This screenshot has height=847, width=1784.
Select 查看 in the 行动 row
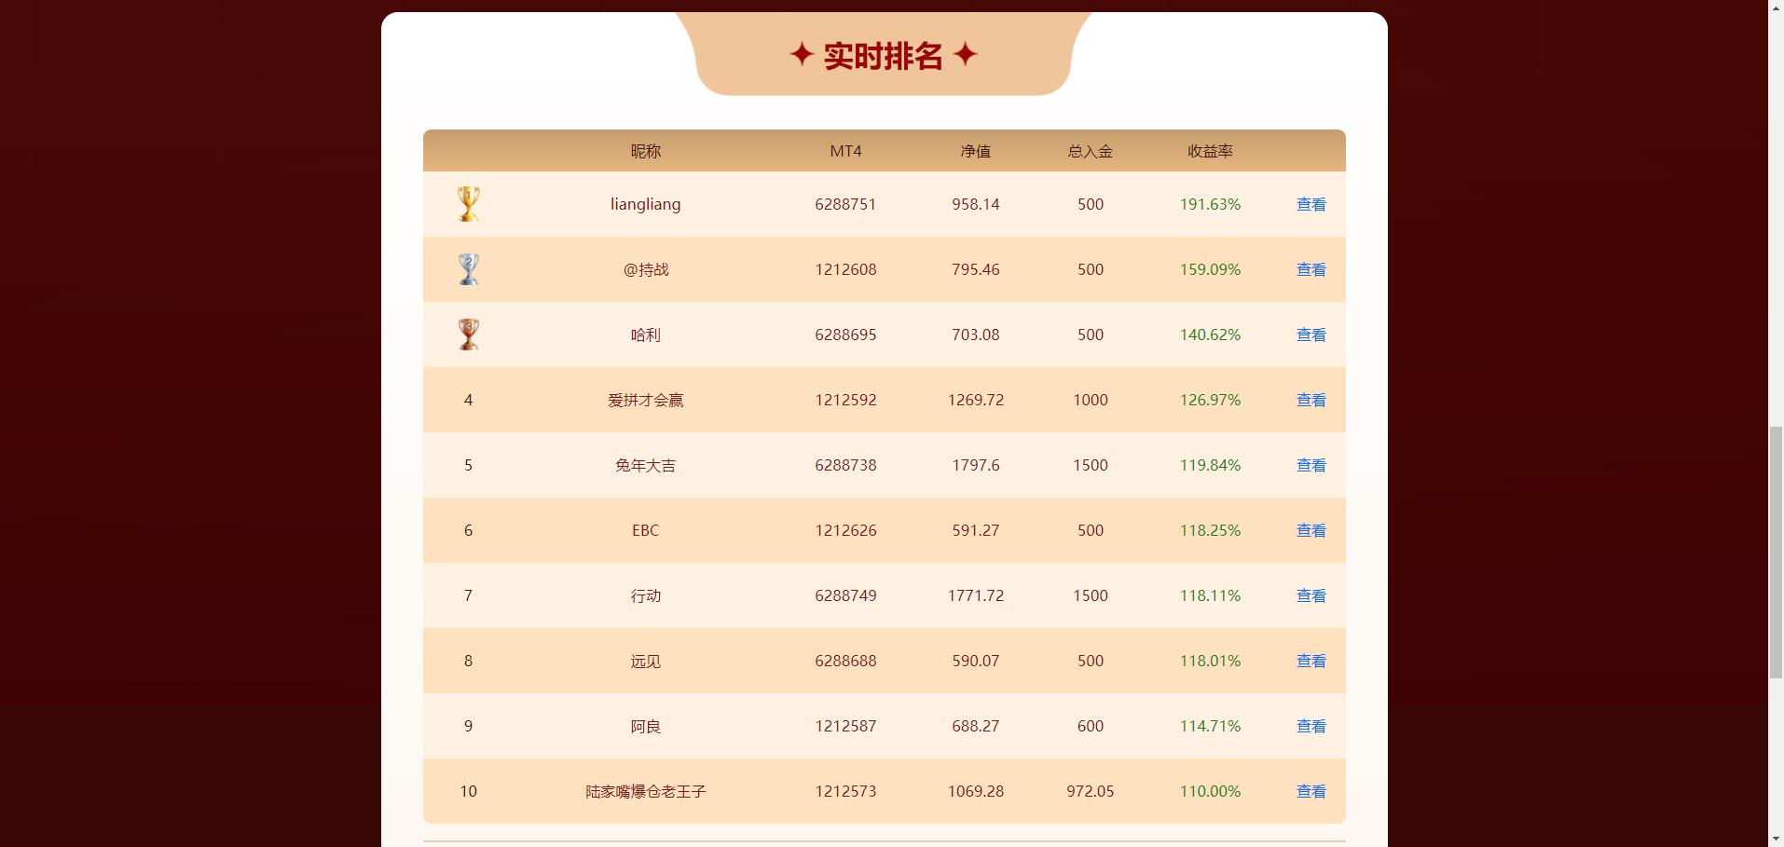coord(1311,595)
